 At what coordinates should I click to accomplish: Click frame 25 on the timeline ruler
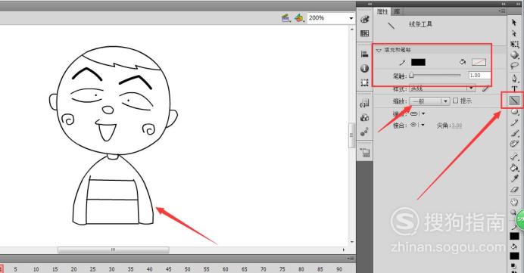[92, 269]
